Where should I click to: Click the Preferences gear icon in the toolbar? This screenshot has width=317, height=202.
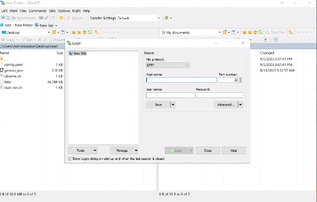tap(61, 18)
